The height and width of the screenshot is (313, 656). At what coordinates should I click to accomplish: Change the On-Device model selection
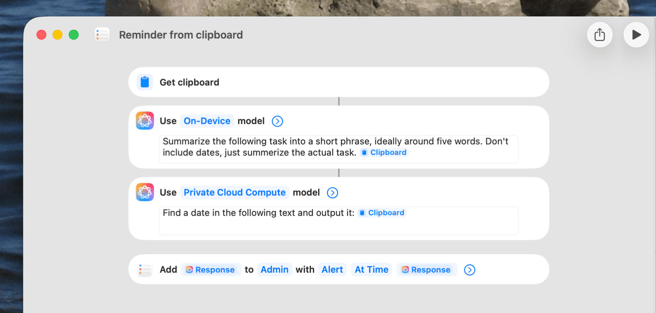(207, 121)
